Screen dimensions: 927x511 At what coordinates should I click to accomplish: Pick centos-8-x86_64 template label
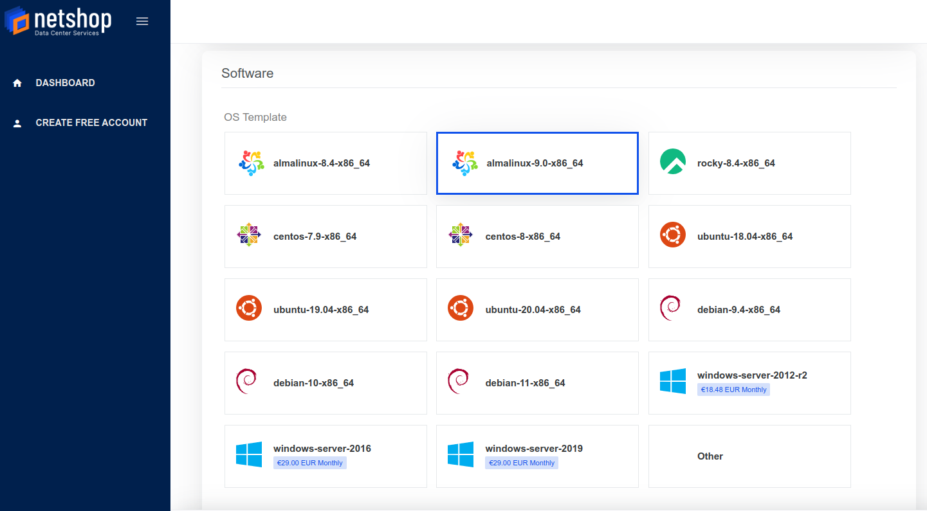[x=523, y=237]
